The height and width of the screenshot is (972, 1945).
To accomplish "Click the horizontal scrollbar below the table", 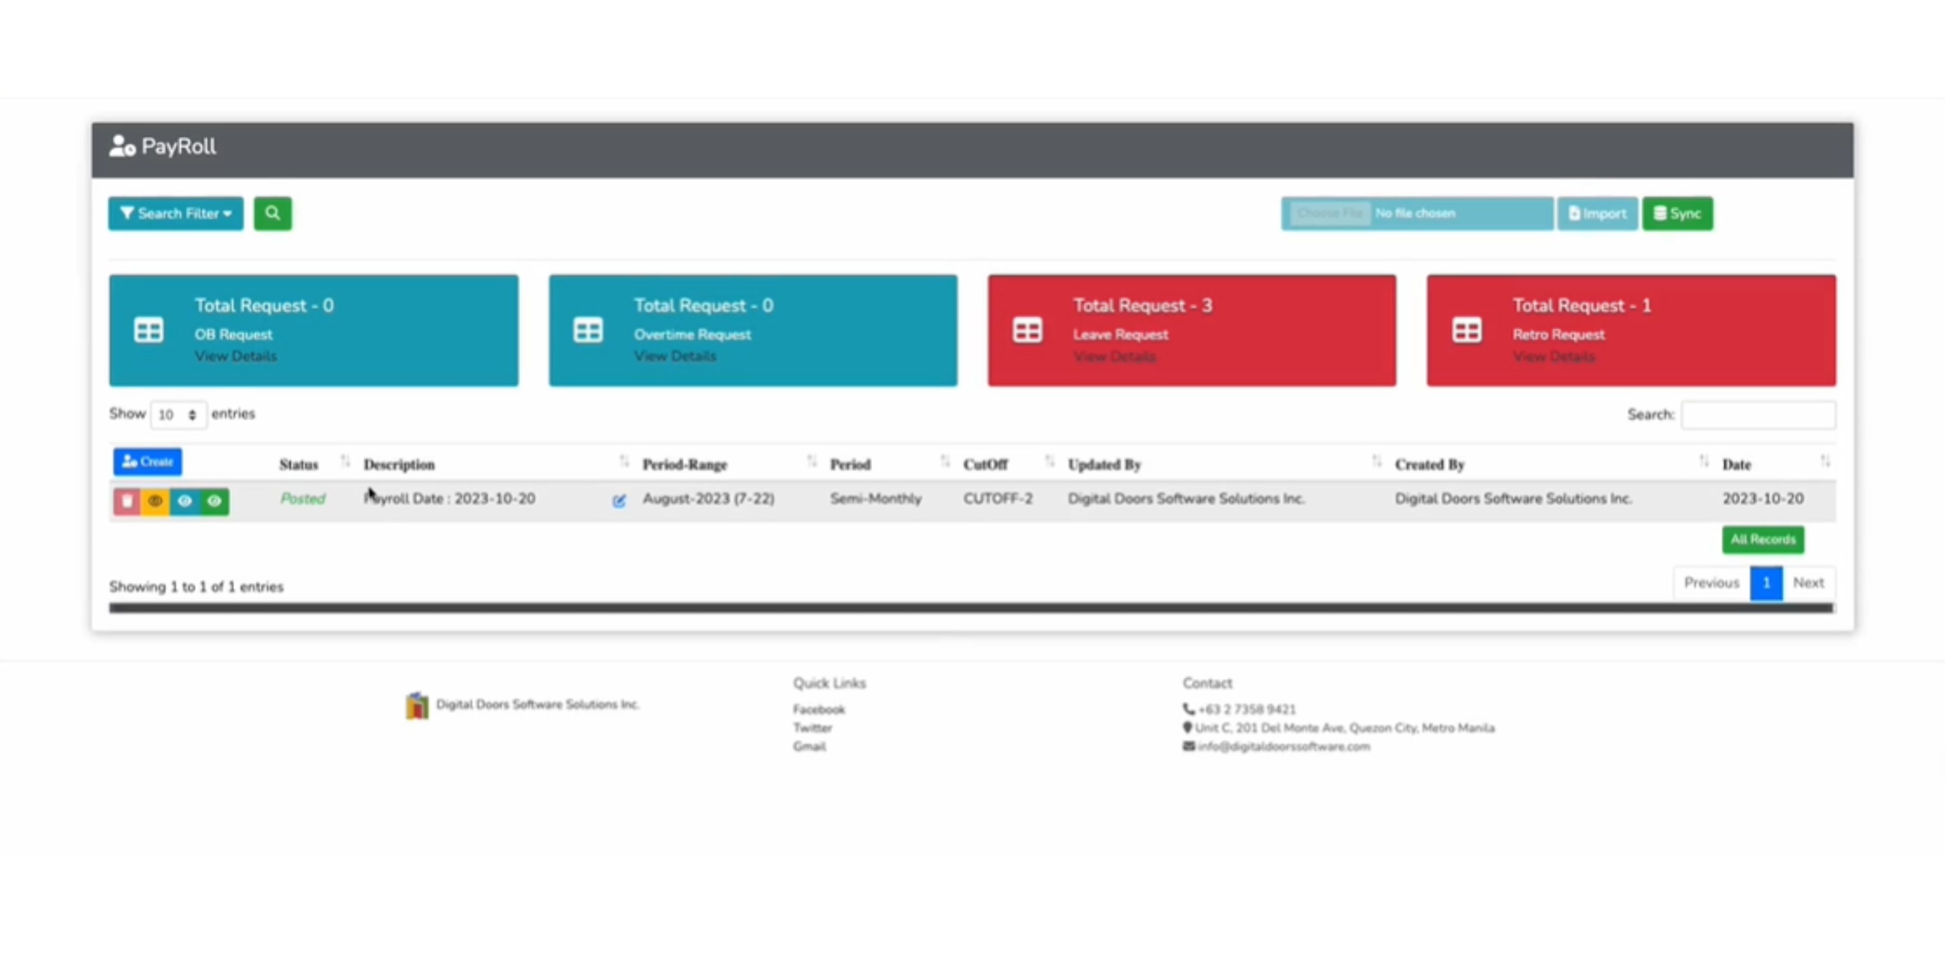I will [x=971, y=608].
